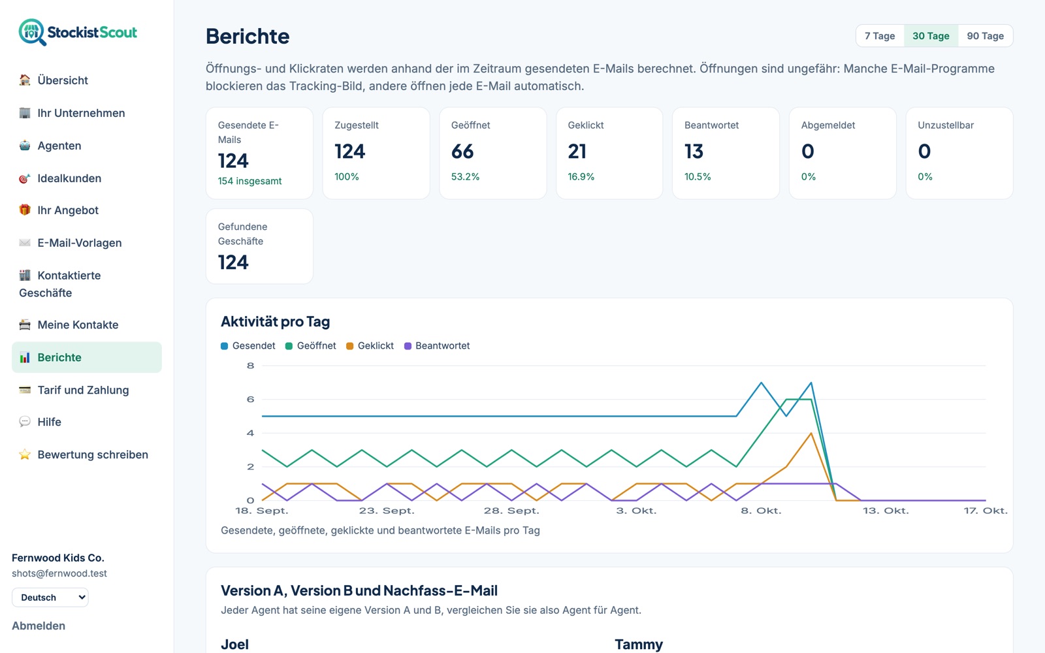Click the store icon beside Kontaktierte Geschäfte

point(25,276)
